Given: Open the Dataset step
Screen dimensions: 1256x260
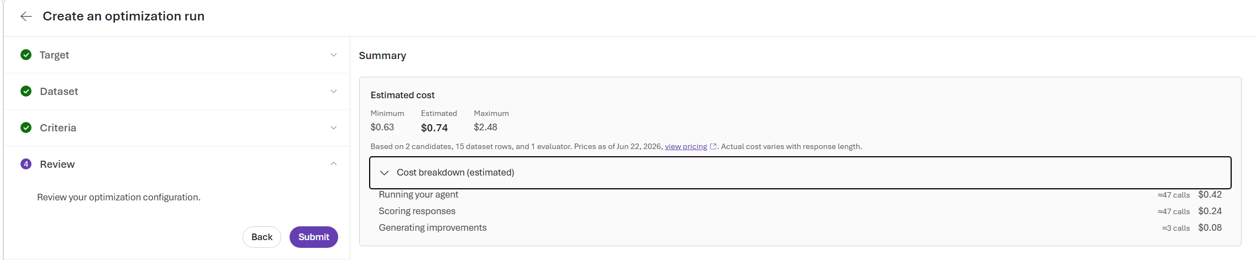Looking at the screenshot, I should click(x=177, y=91).
